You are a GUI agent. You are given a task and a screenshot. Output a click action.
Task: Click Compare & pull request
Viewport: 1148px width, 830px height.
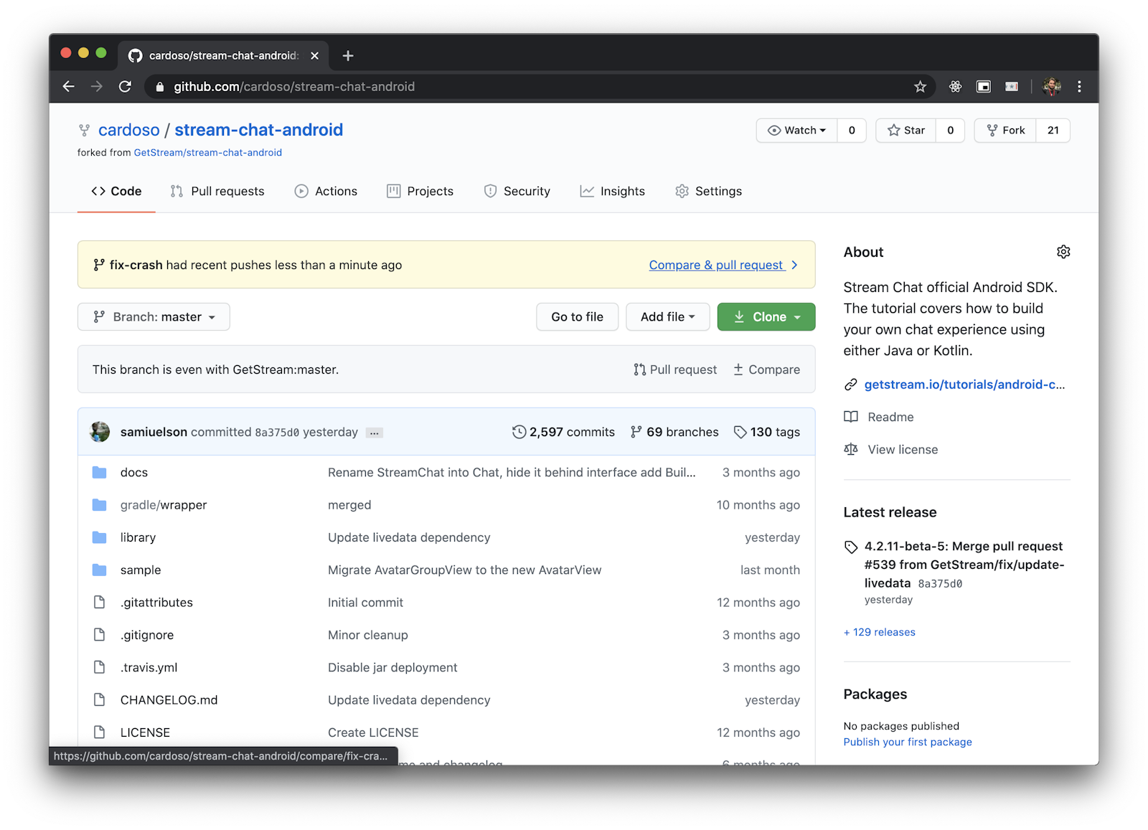716,265
